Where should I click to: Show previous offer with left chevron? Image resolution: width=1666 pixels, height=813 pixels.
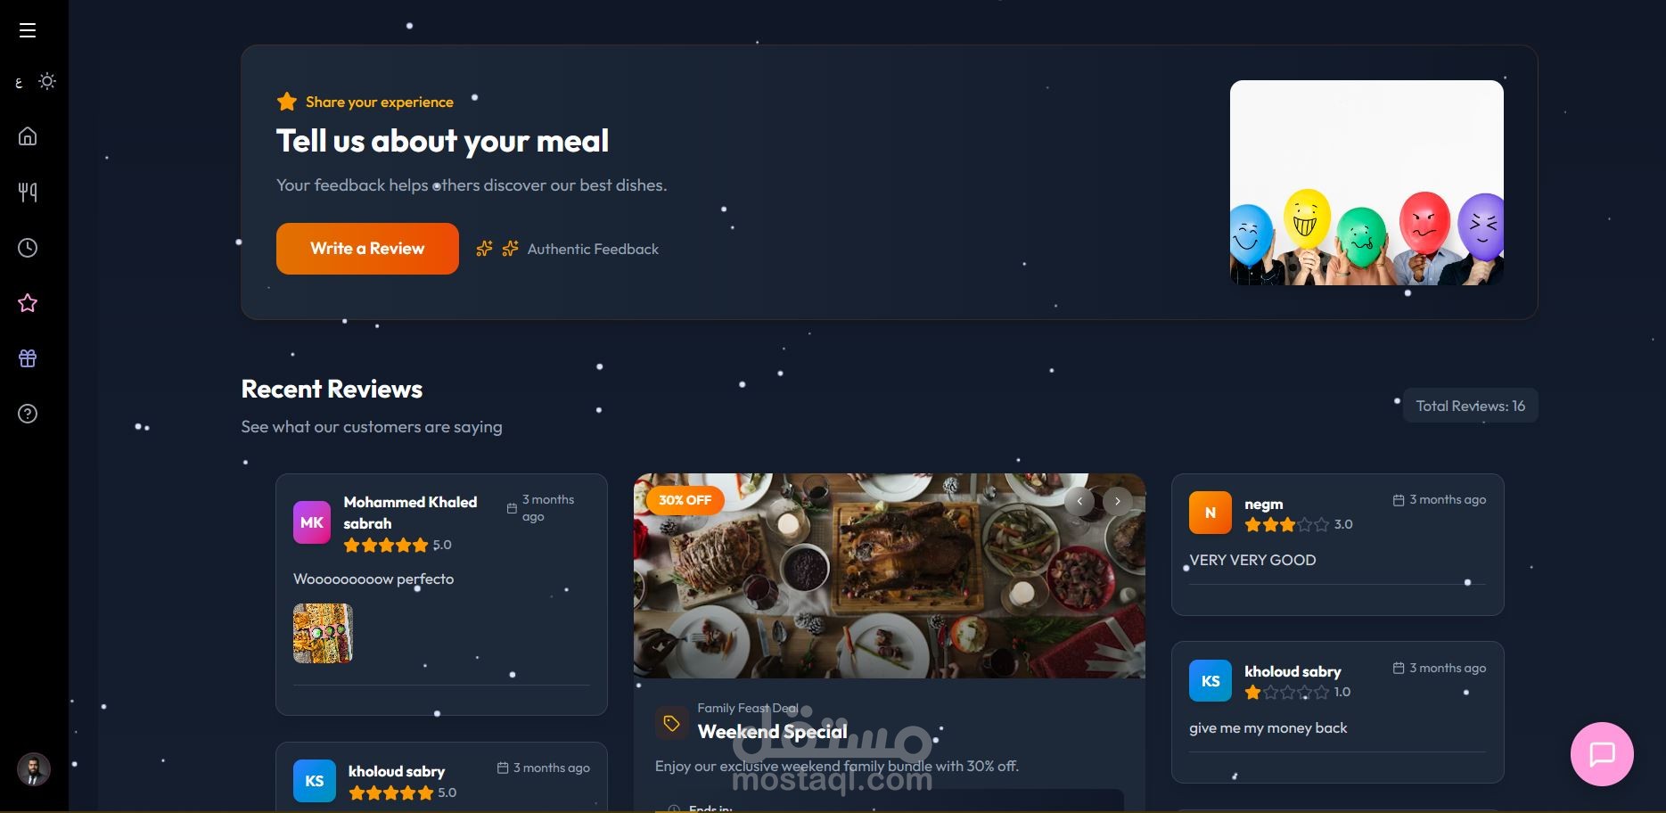tap(1079, 501)
